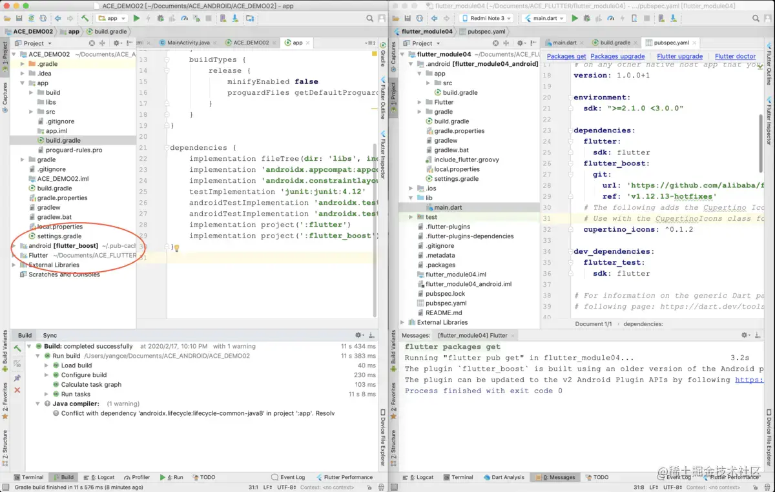Click the Flutter doctor link
The image size is (775, 492).
[x=735, y=57]
